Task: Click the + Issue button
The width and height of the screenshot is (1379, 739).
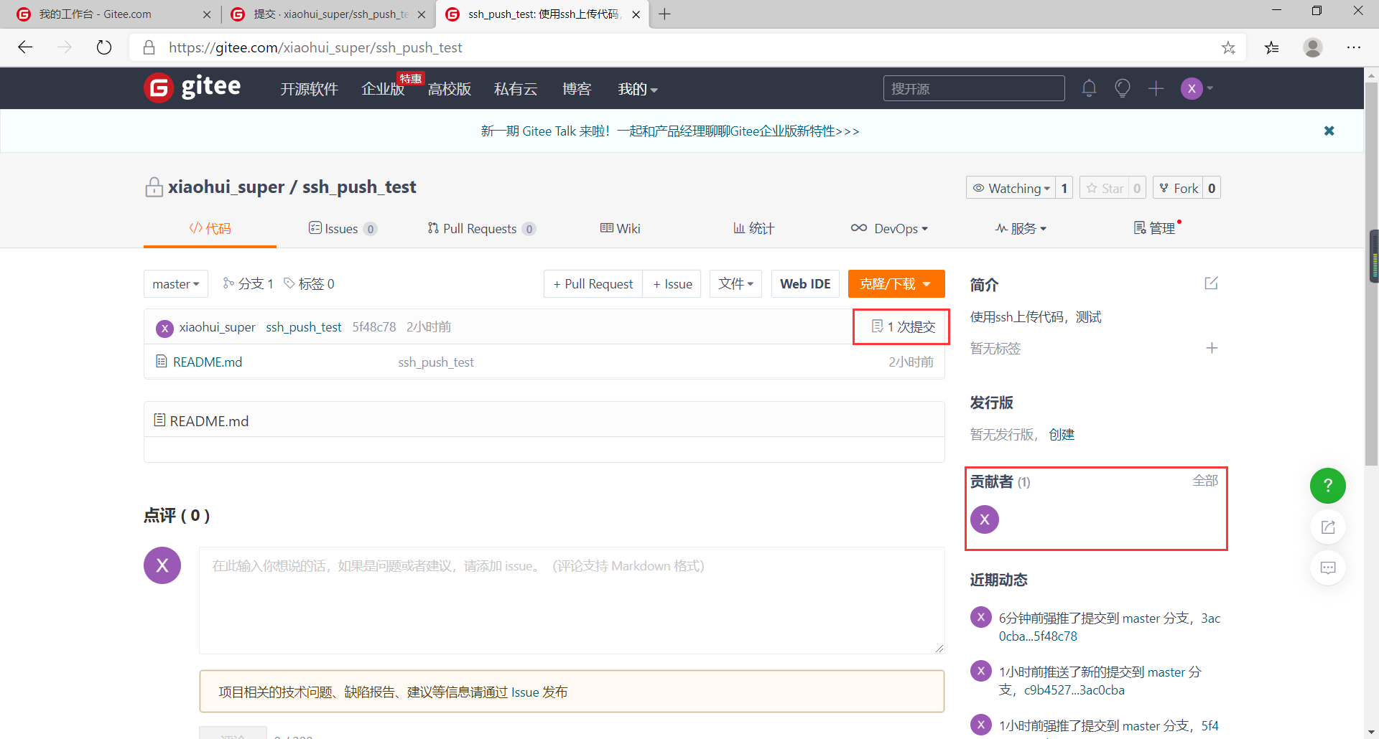Action: (672, 284)
